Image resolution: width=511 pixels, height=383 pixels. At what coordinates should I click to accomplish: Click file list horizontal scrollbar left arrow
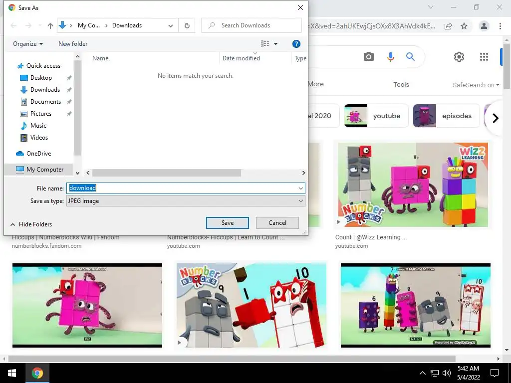coord(88,173)
